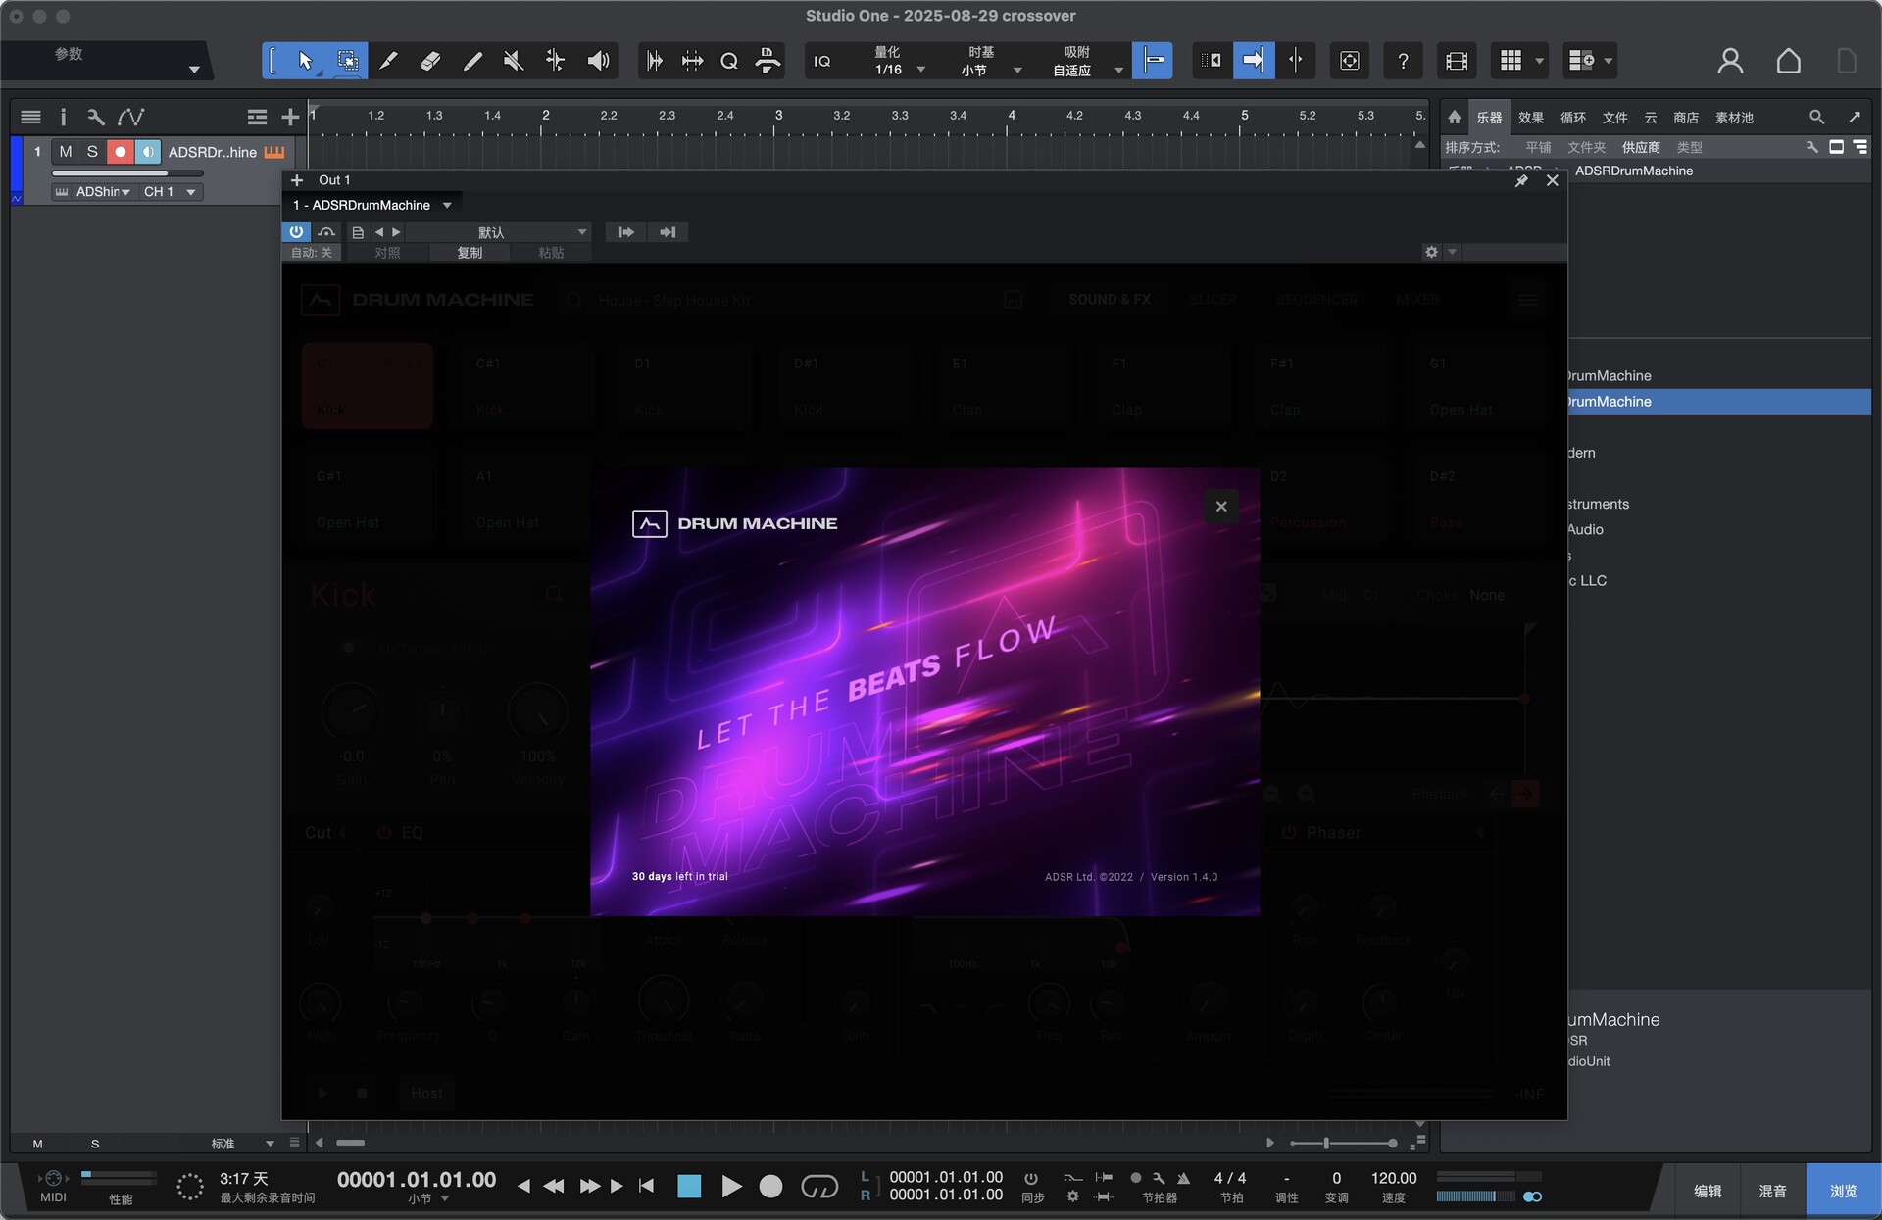The height and width of the screenshot is (1220, 1882).
Task: Toggle plugin power bypass button
Action: [296, 232]
